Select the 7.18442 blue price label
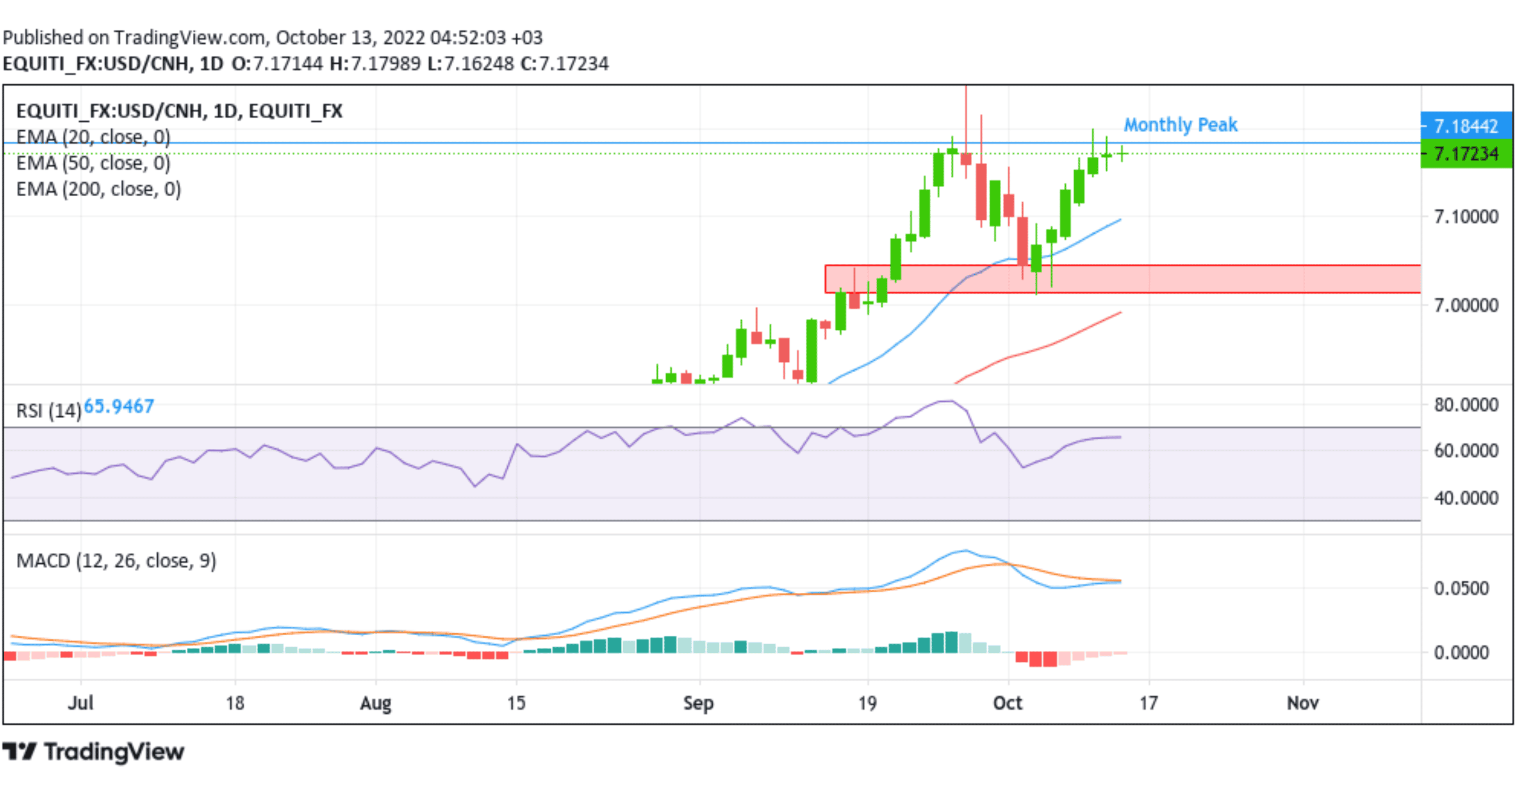Image resolution: width=1516 pixels, height=796 pixels. (1466, 126)
